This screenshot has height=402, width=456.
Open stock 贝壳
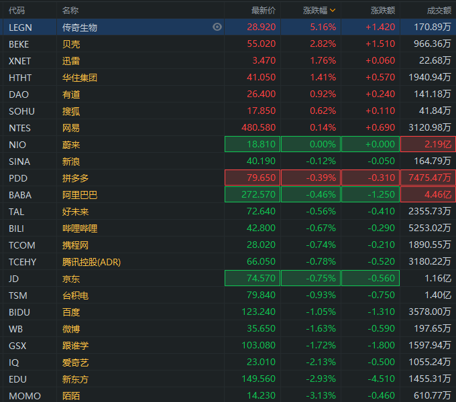point(71,44)
